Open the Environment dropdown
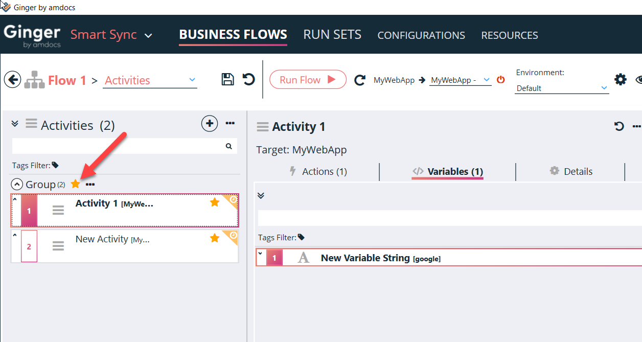The width and height of the screenshot is (642, 342). 561,88
